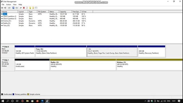The height and width of the screenshot is (103, 183).
Task: Open Task View on the taskbar
Action: click(x=17, y=101)
